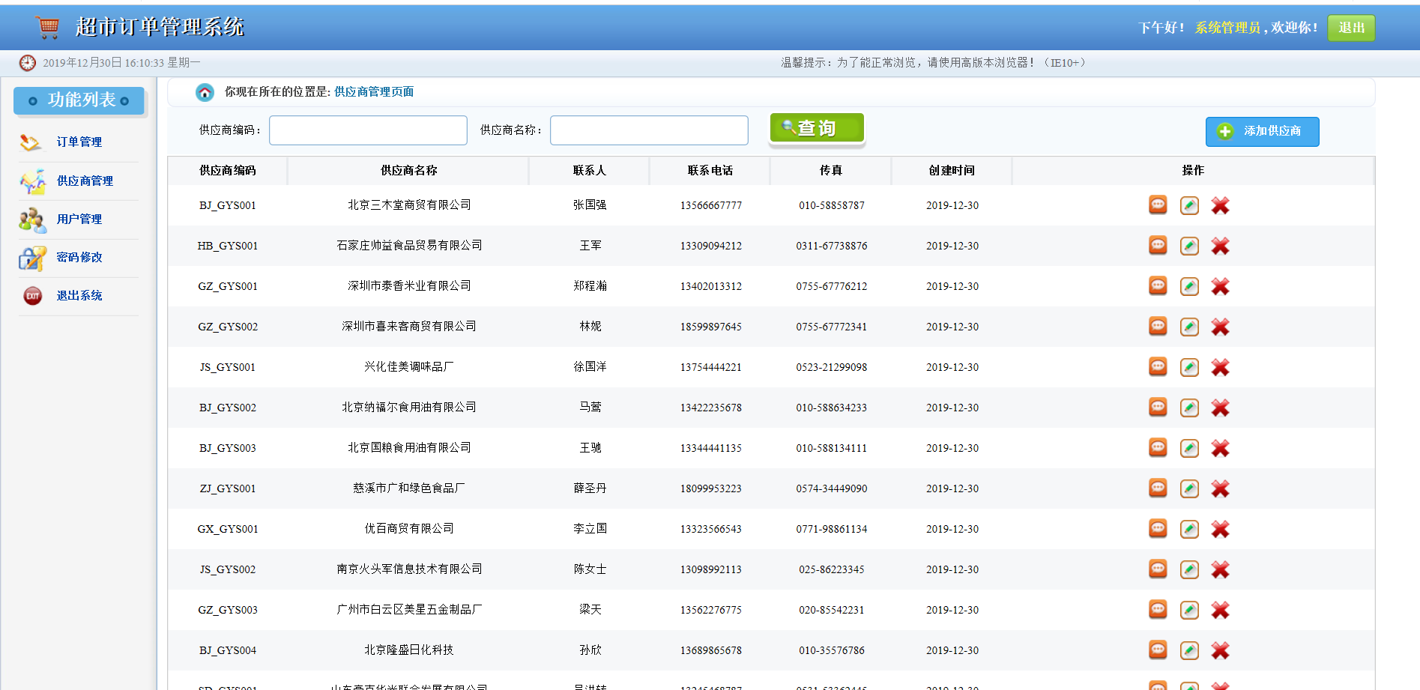Edit supplier GX_GYS001 record
The height and width of the screenshot is (690, 1420).
[x=1189, y=529]
